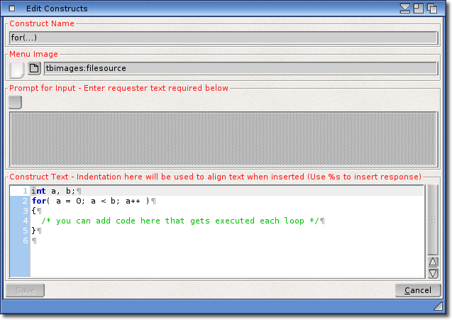
Task: Enable the Prompt for Input checkbox
Action: (16, 102)
